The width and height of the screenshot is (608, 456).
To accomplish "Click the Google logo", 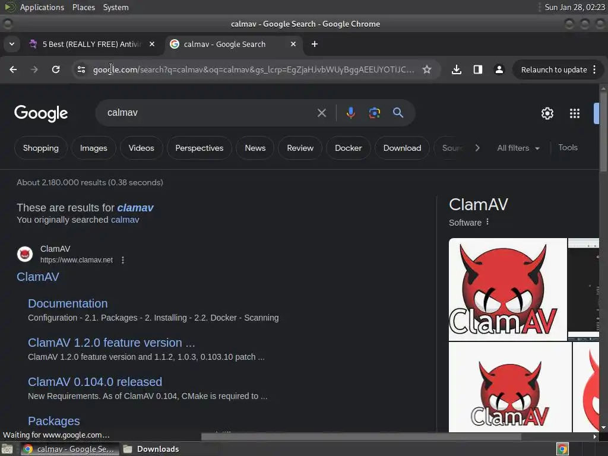I will pyautogui.click(x=41, y=113).
